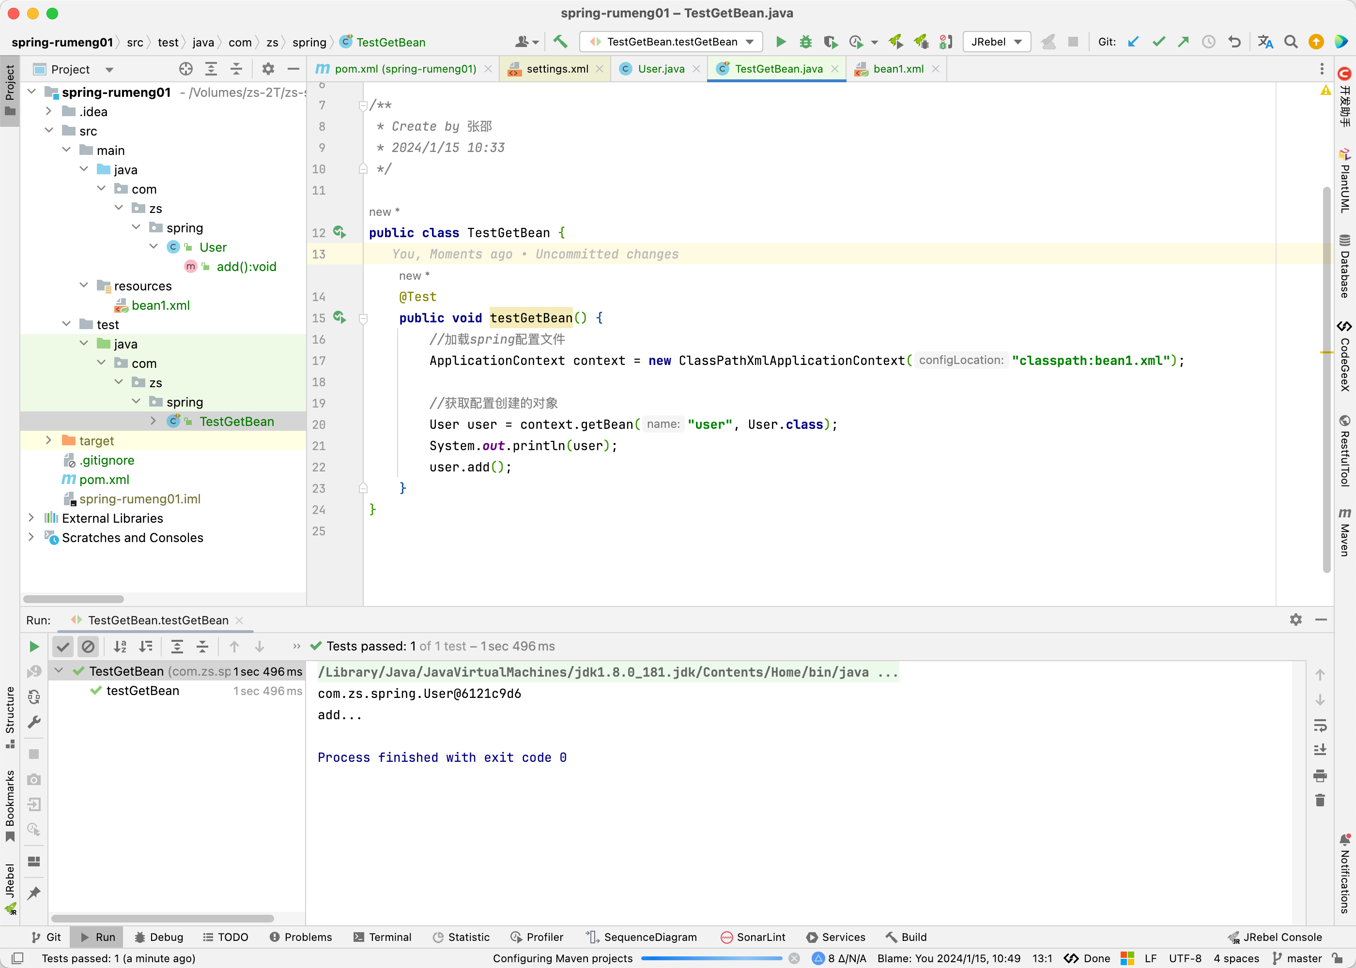The height and width of the screenshot is (968, 1356).
Task: Toggle soft-wrap icon in console
Action: click(1320, 726)
